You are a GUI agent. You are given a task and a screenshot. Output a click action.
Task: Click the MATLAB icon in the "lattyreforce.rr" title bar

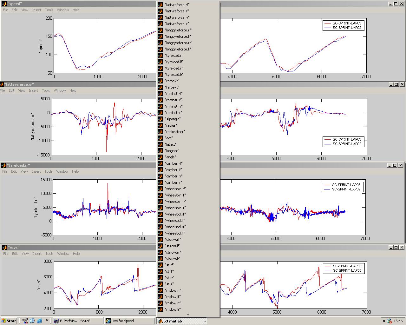coord(2,84)
